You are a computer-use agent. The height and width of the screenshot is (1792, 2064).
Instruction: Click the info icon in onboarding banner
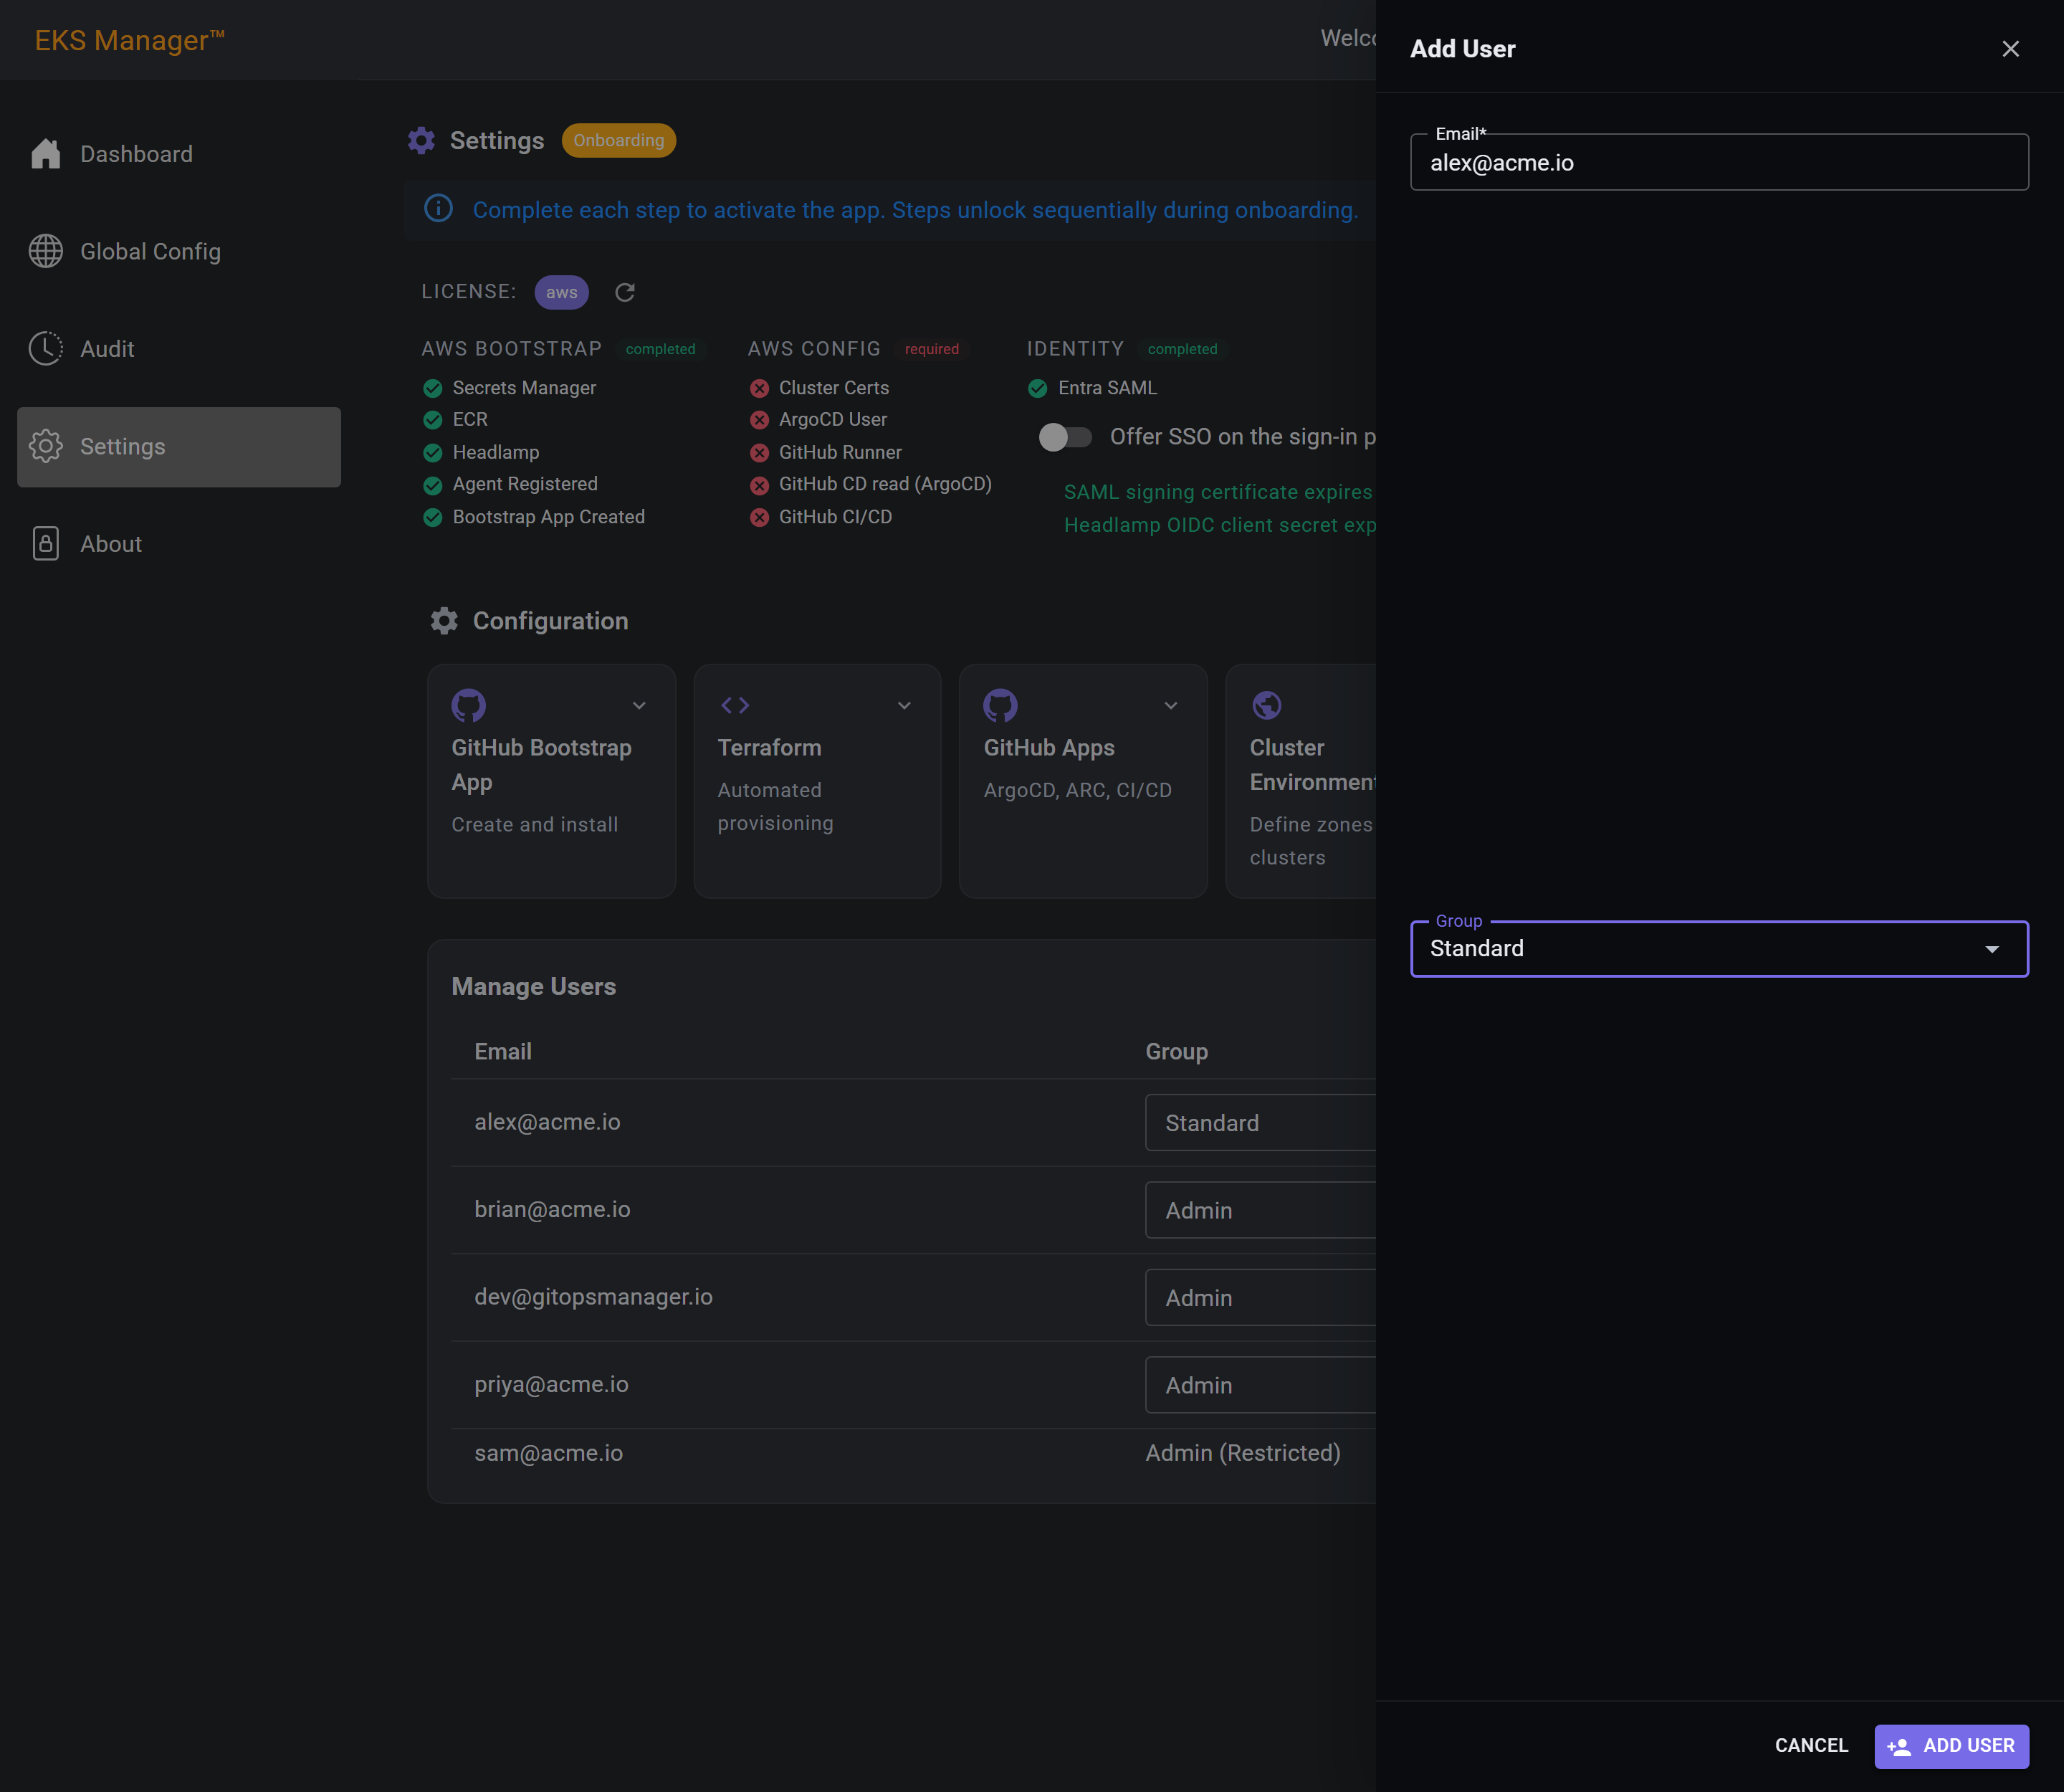tap(438, 208)
